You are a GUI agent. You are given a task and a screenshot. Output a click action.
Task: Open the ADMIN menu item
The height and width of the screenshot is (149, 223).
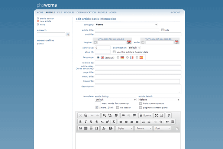113,12
